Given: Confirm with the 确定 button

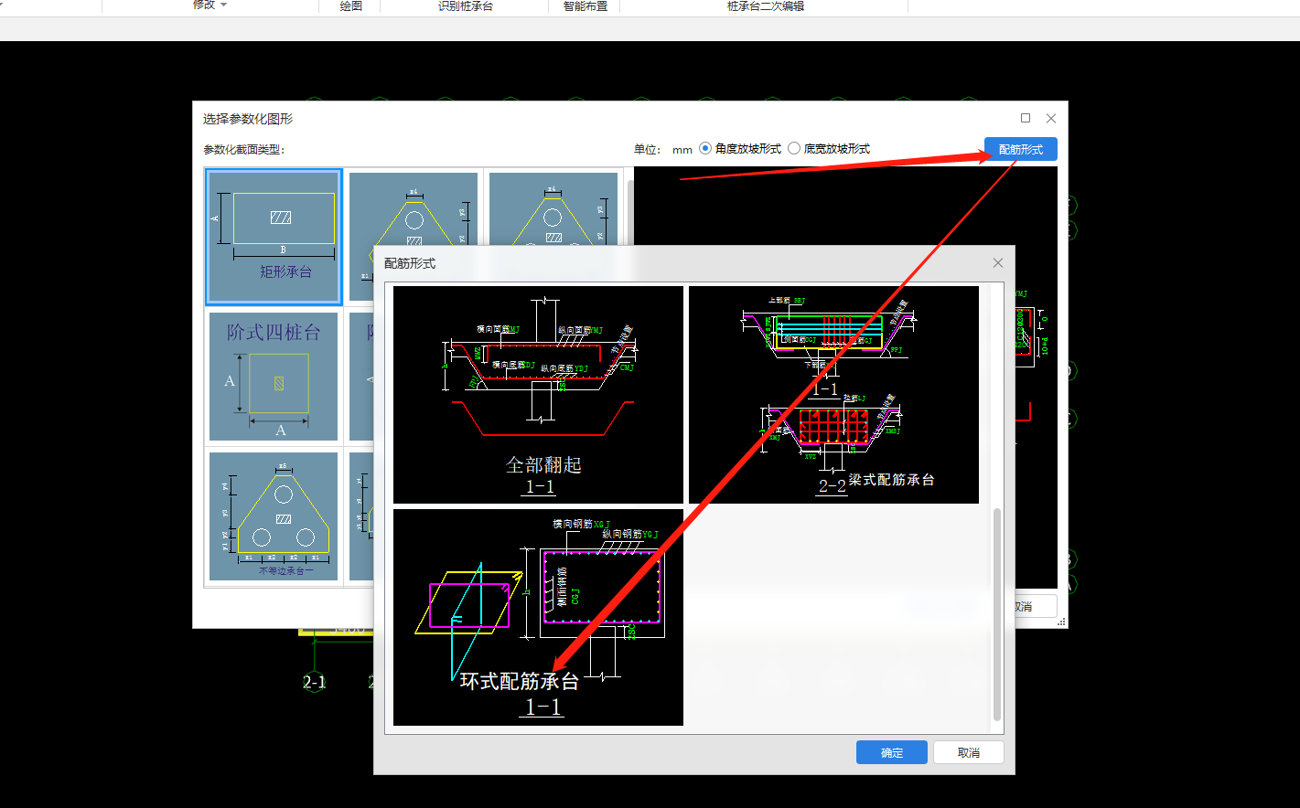Looking at the screenshot, I should [x=891, y=752].
